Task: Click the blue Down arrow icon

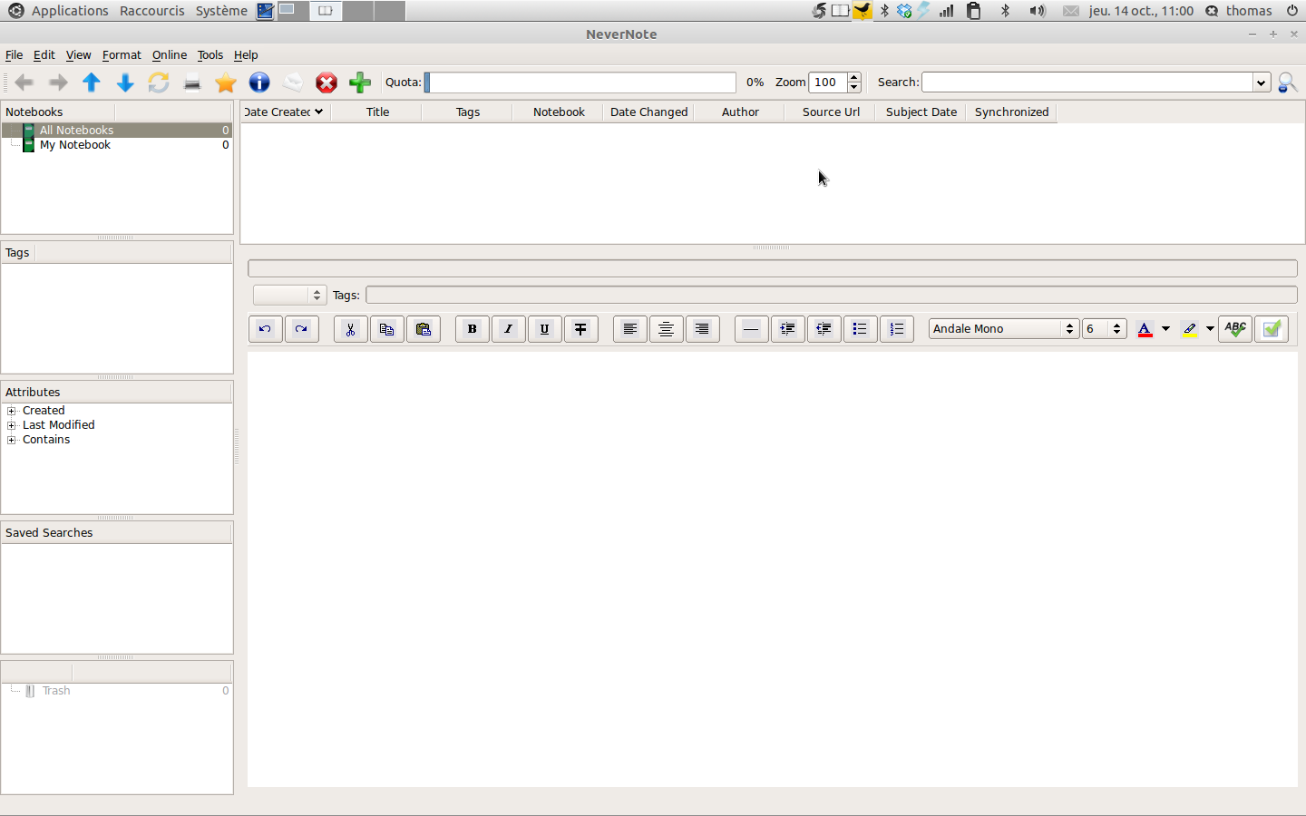Action: [125, 83]
